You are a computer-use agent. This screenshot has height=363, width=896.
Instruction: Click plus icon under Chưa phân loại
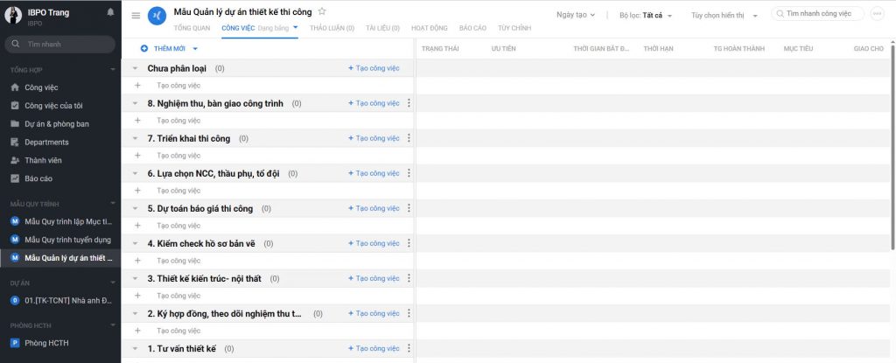[x=137, y=86]
